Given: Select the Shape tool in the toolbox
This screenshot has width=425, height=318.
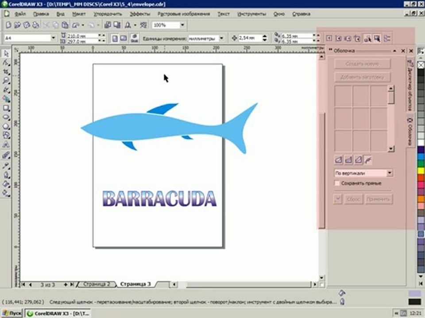Looking at the screenshot, I should [x=6, y=62].
